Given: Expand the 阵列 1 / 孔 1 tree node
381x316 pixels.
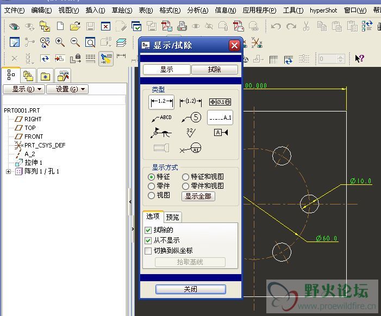Looking at the screenshot, I should click(9, 172).
